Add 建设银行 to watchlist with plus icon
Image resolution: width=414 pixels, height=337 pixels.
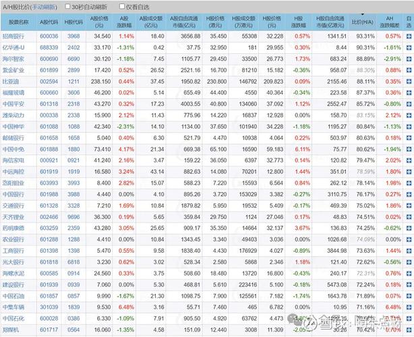[x=409, y=285]
